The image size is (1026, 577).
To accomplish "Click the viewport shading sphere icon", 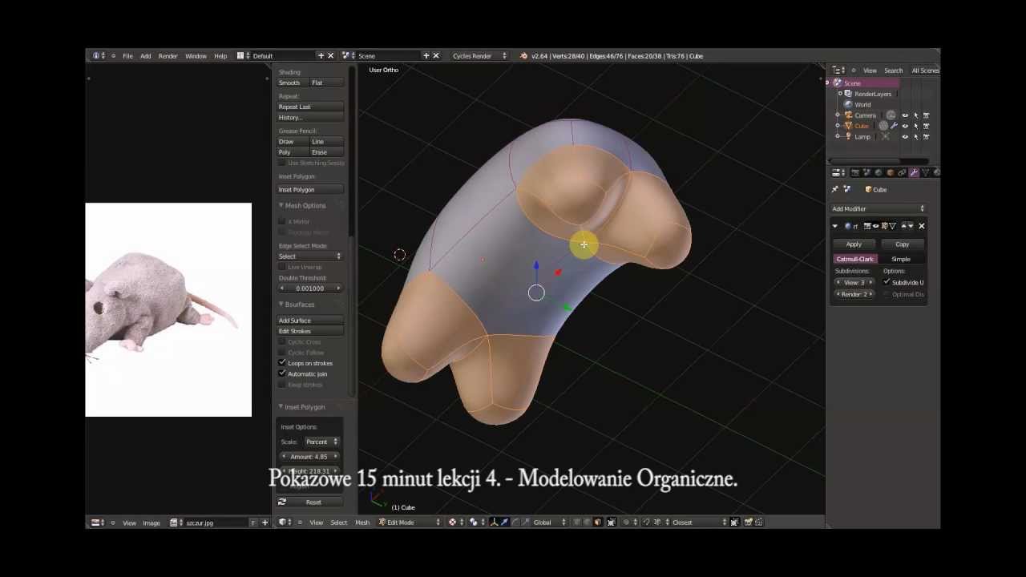I will (452, 523).
